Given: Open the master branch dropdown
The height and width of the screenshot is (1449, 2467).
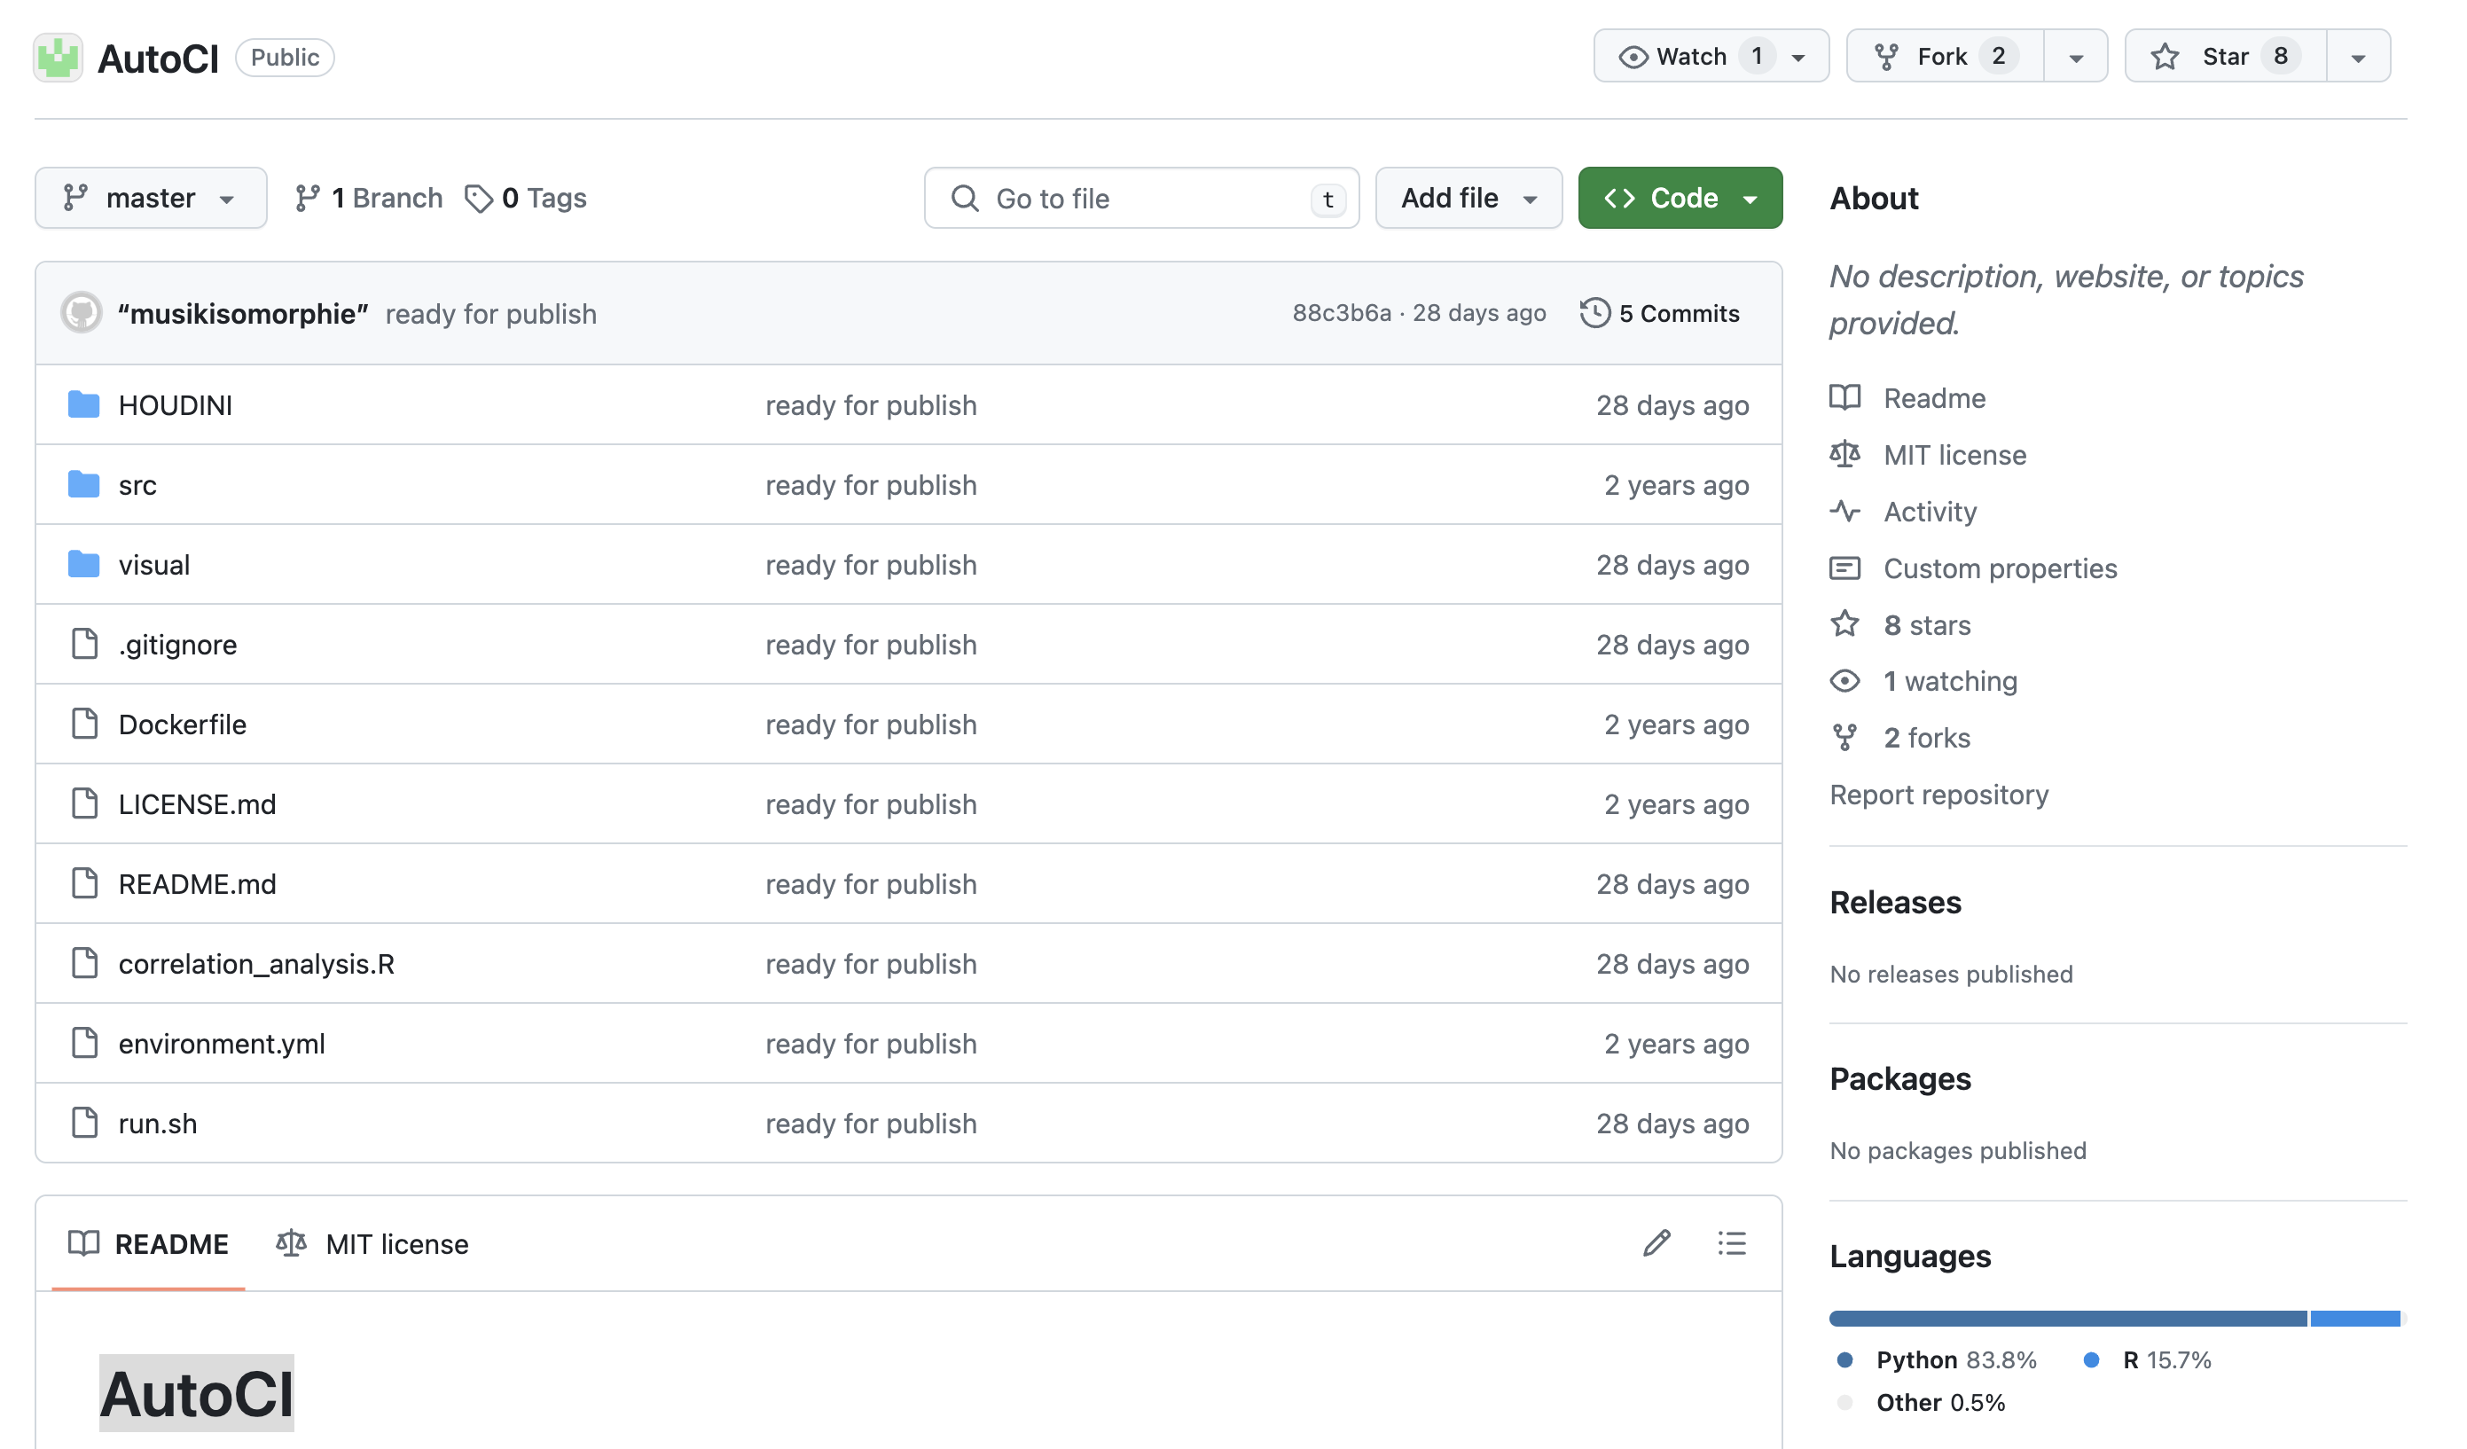Looking at the screenshot, I should [x=151, y=198].
